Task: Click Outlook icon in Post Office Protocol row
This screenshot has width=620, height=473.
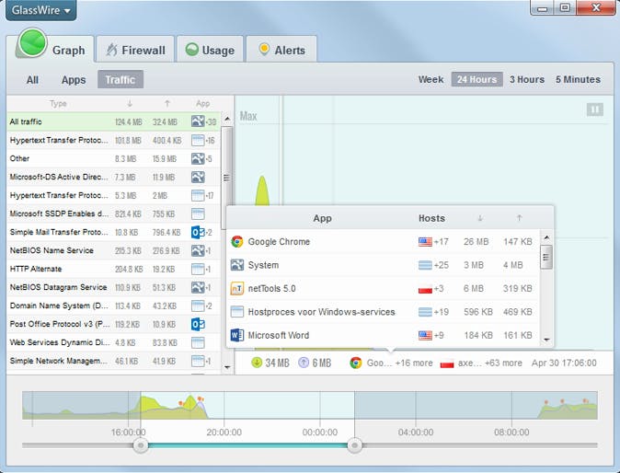Action: click(198, 324)
